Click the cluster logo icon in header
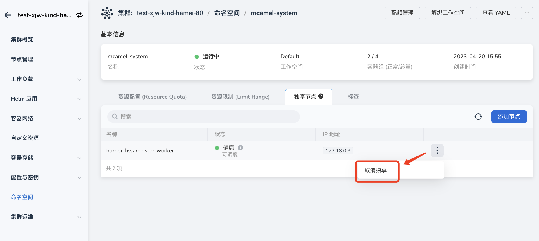 point(107,13)
